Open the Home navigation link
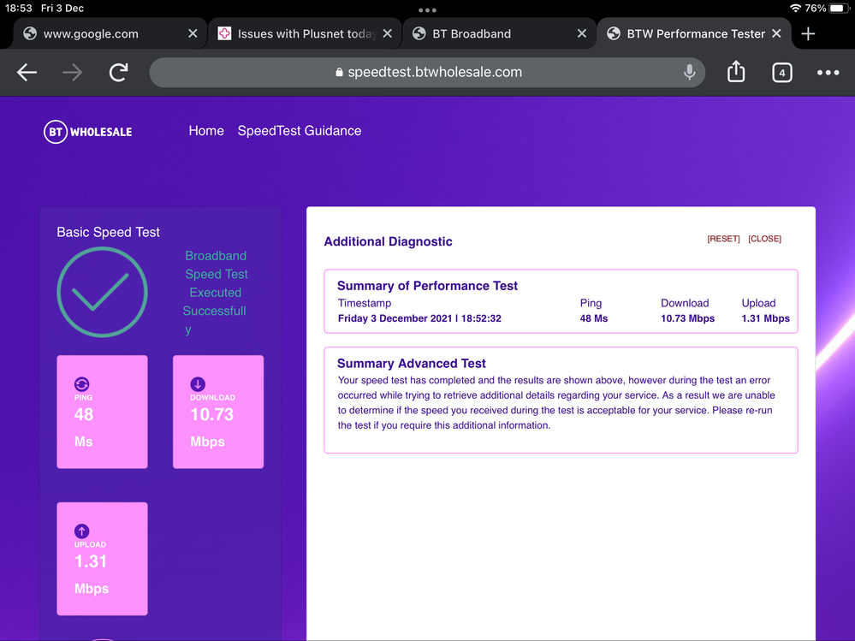The image size is (855, 641). pos(206,131)
